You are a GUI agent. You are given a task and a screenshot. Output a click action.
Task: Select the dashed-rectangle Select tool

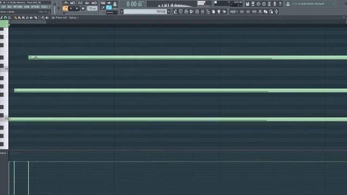(39, 17)
